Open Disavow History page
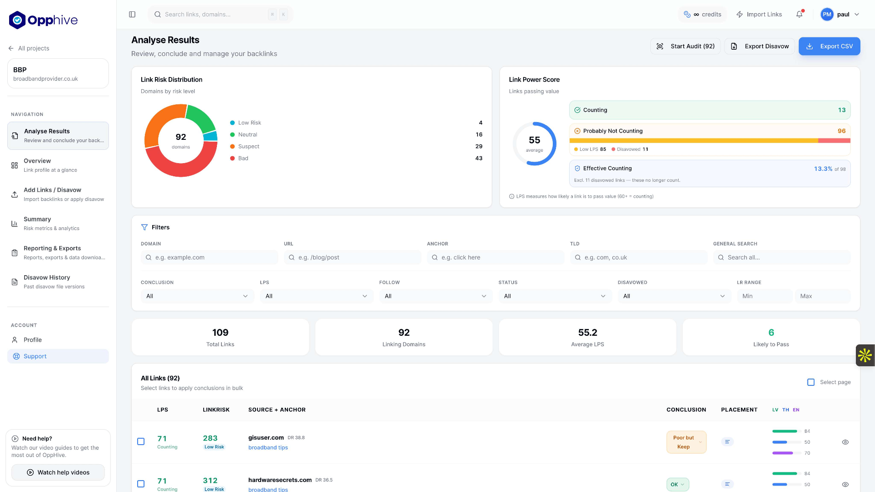The height and width of the screenshot is (492, 875). tap(58, 282)
